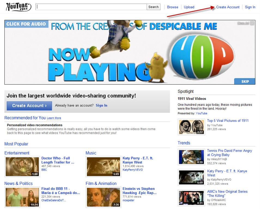Click the Click For Audio banner label
Screen dimensions: 260x209
(x=26, y=24)
